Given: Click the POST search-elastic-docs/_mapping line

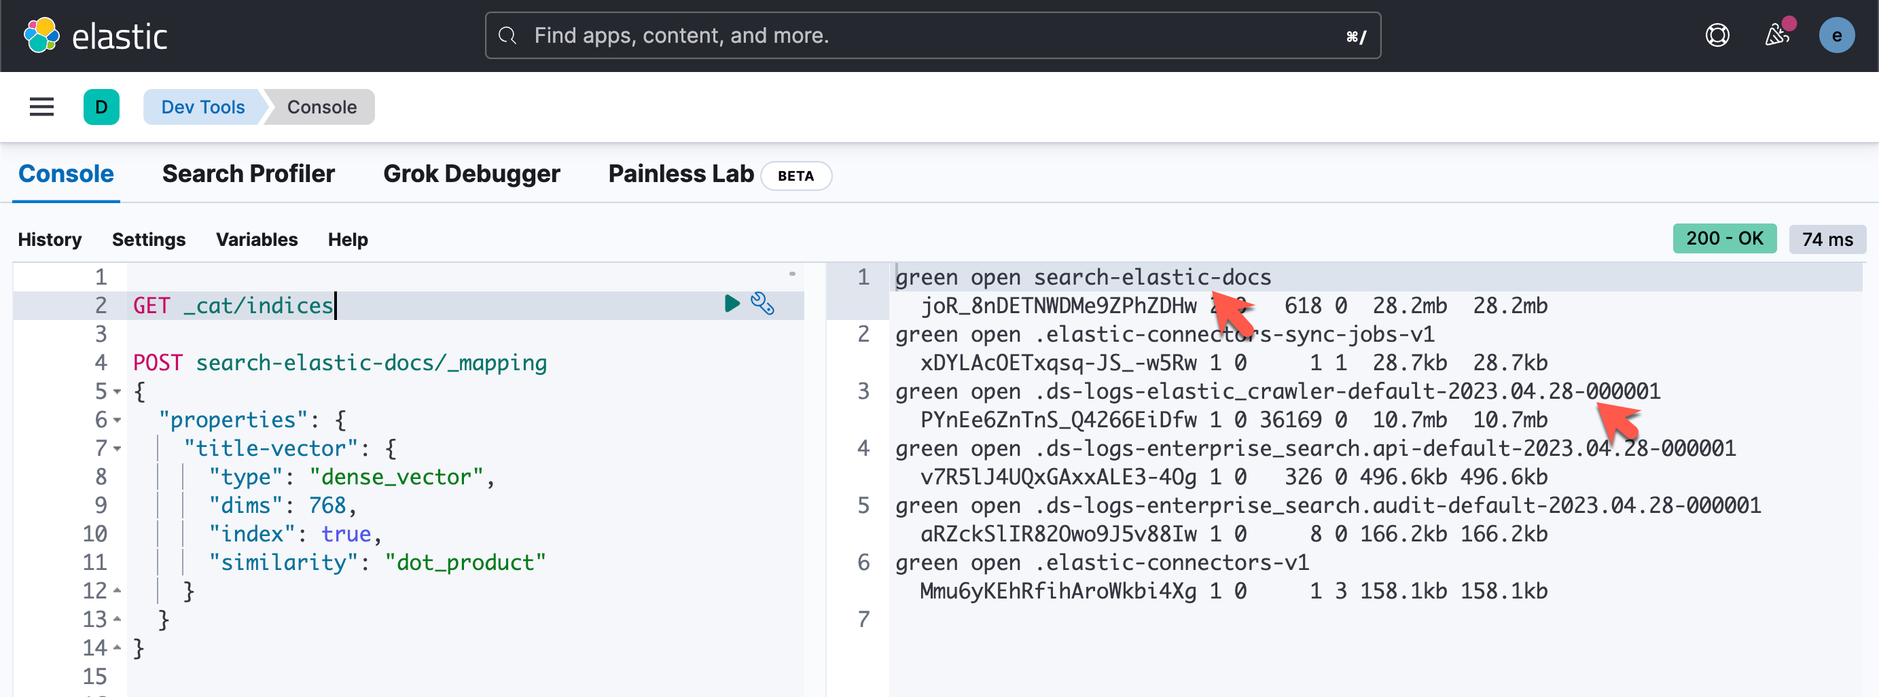Looking at the screenshot, I should click(340, 362).
